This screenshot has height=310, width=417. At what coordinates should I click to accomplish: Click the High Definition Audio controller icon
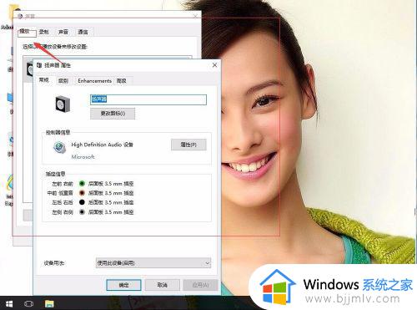[59, 148]
